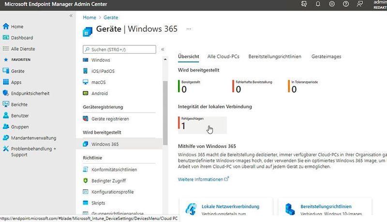Click the Home breadcrumb link

tap(89, 17)
